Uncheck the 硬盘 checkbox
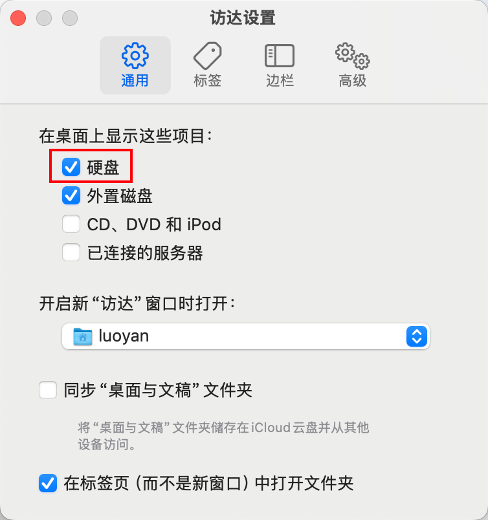Image resolution: width=488 pixels, height=520 pixels. point(71,167)
